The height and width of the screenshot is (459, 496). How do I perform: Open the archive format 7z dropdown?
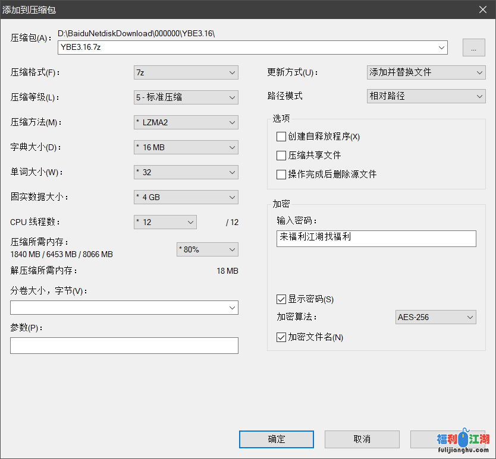pyautogui.click(x=186, y=72)
